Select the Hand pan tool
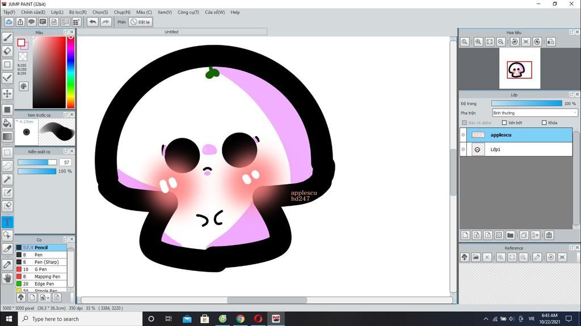The width and height of the screenshot is (581, 326). [7, 278]
